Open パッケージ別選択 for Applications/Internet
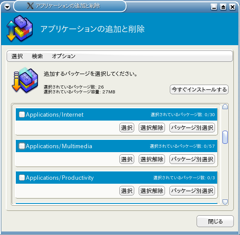The width and height of the screenshot is (240, 235). coord(192,128)
